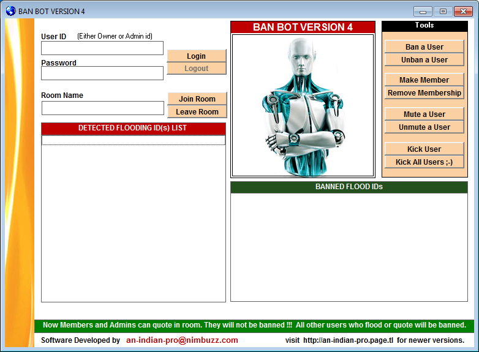Click the User ID input field

102,48
